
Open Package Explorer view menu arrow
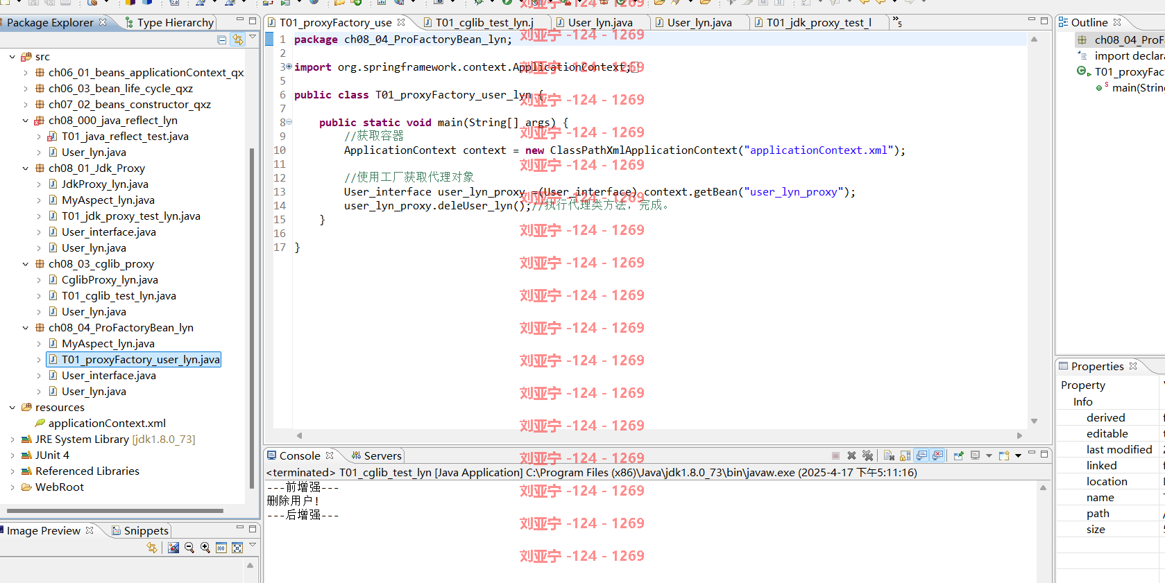click(x=253, y=37)
